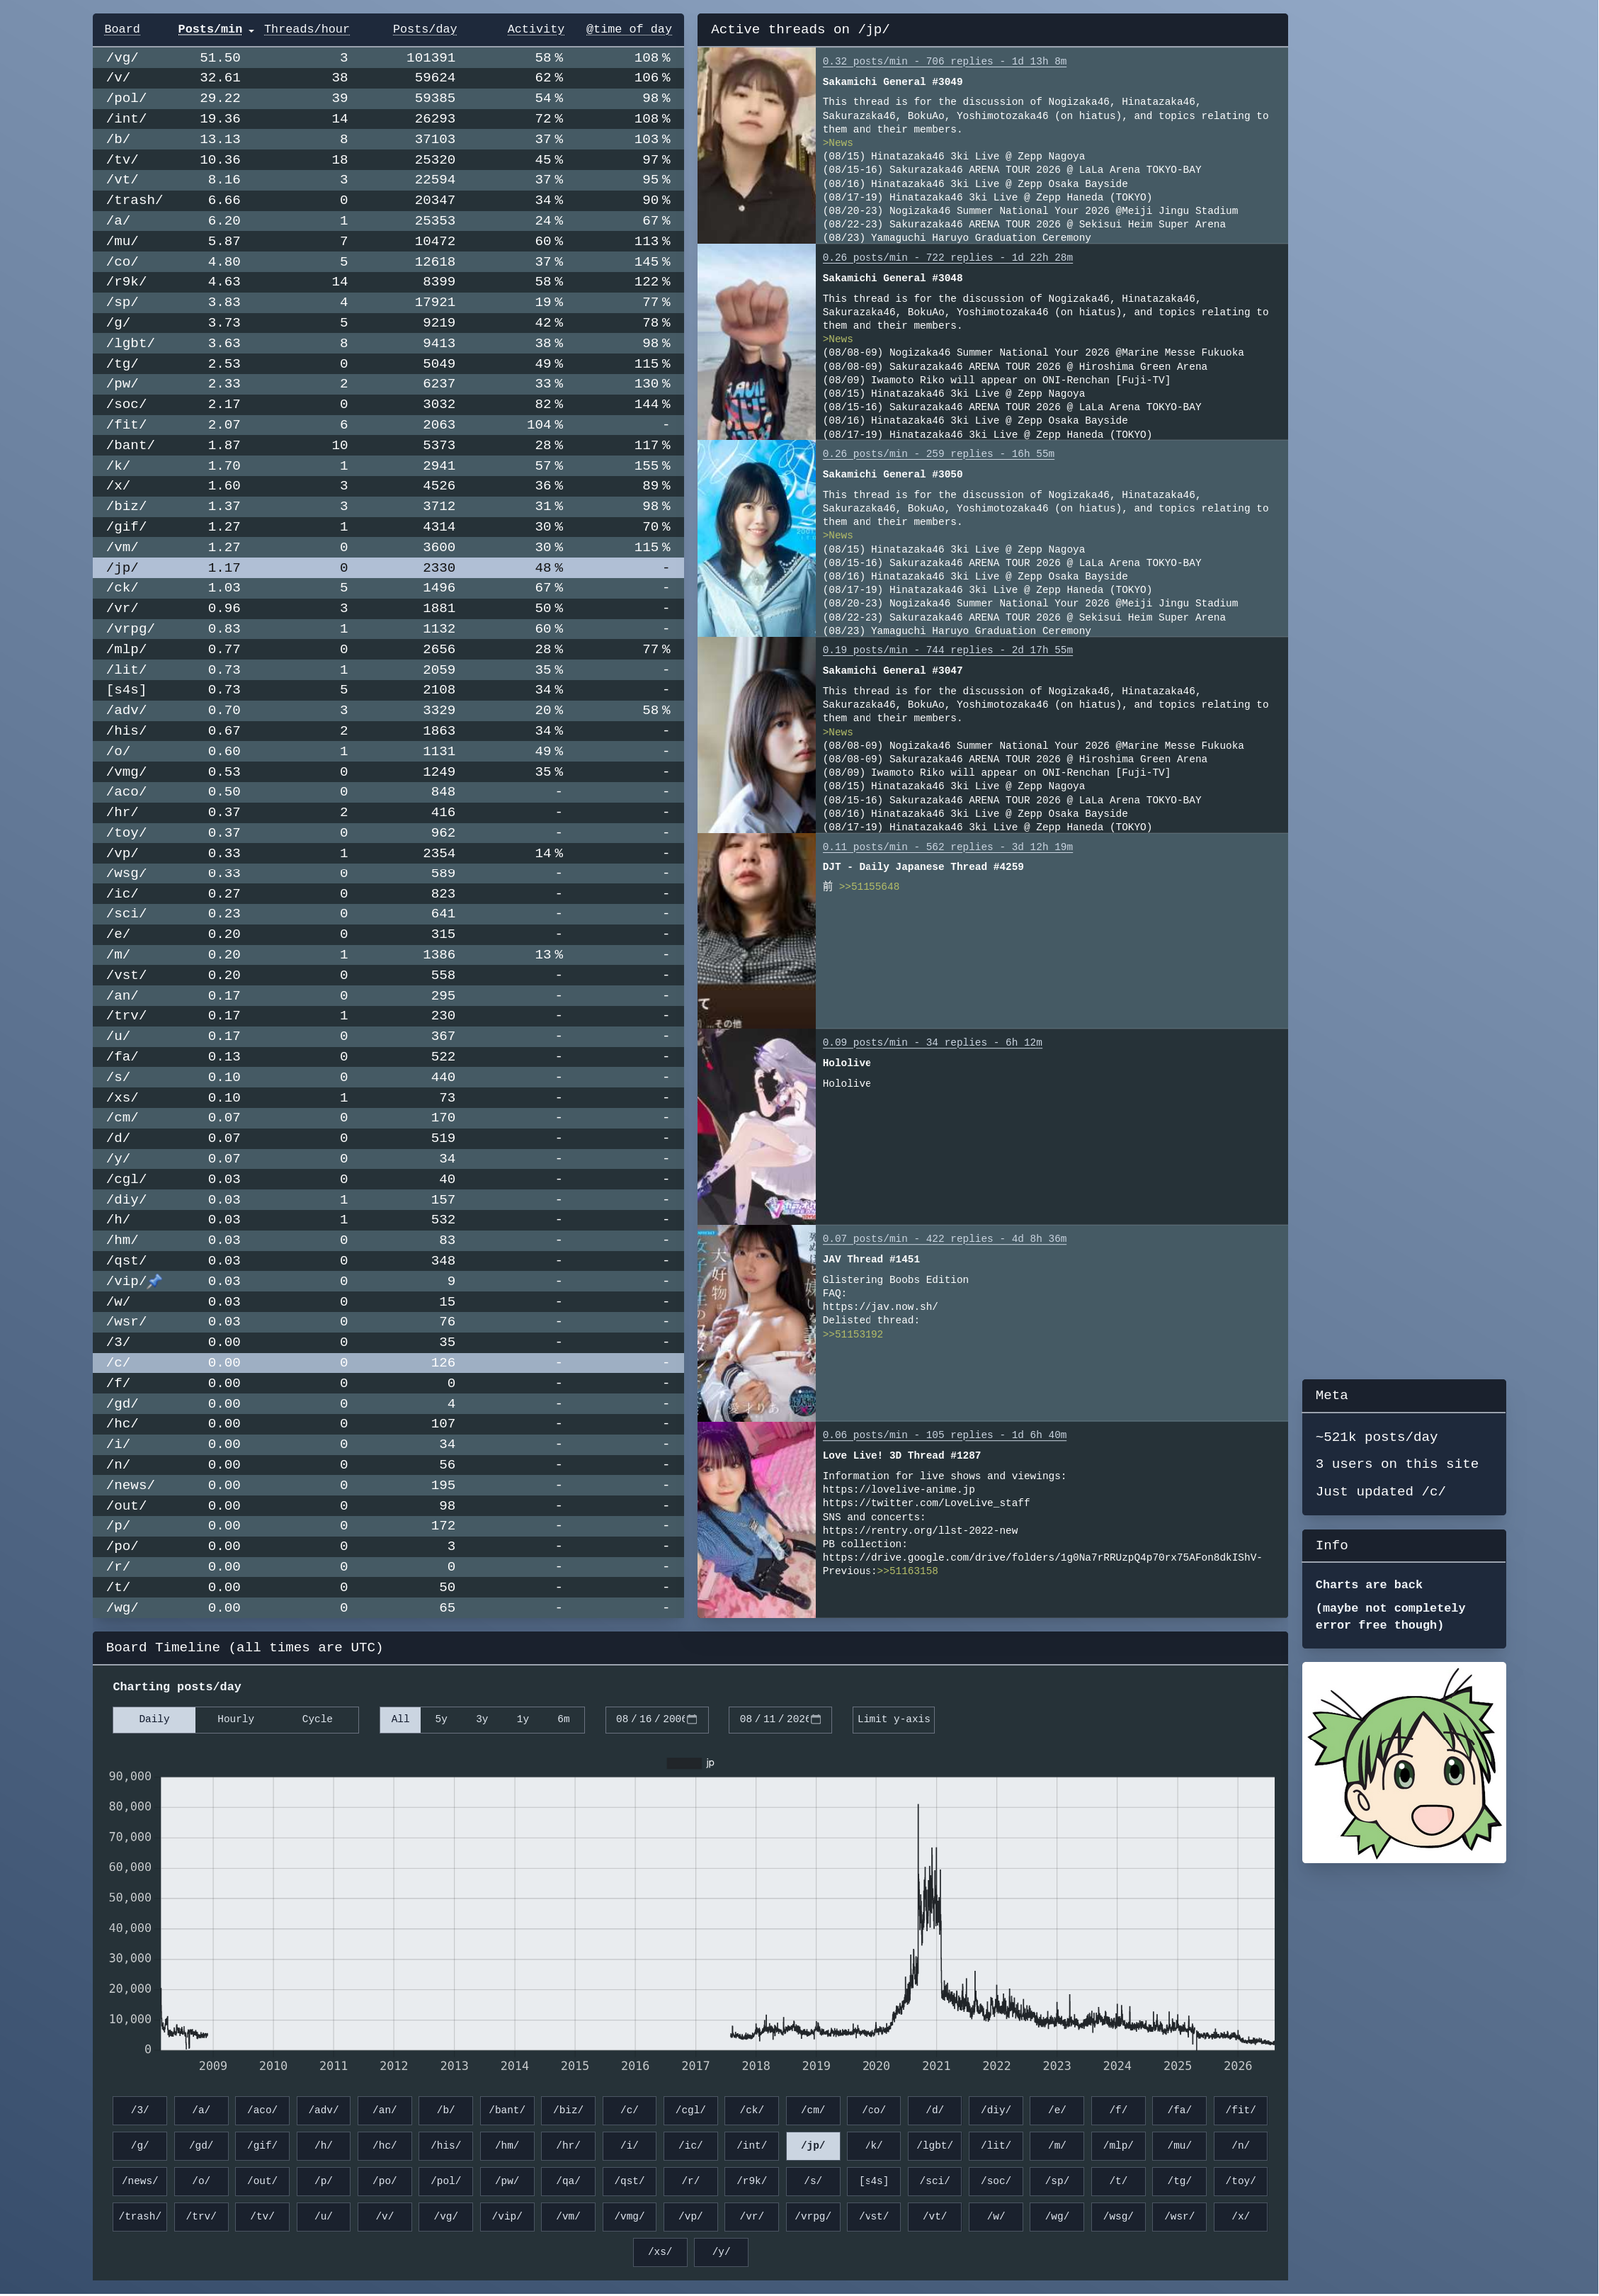Set chart range to 3y
Viewport: 1599px width, 2296px height.
pos(482,1719)
